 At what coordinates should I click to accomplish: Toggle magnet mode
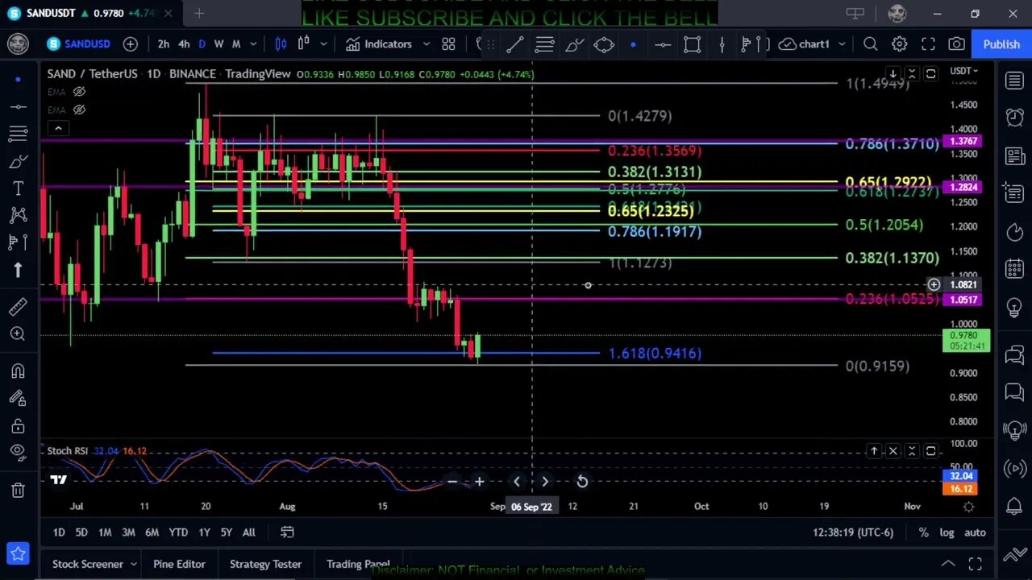(18, 371)
